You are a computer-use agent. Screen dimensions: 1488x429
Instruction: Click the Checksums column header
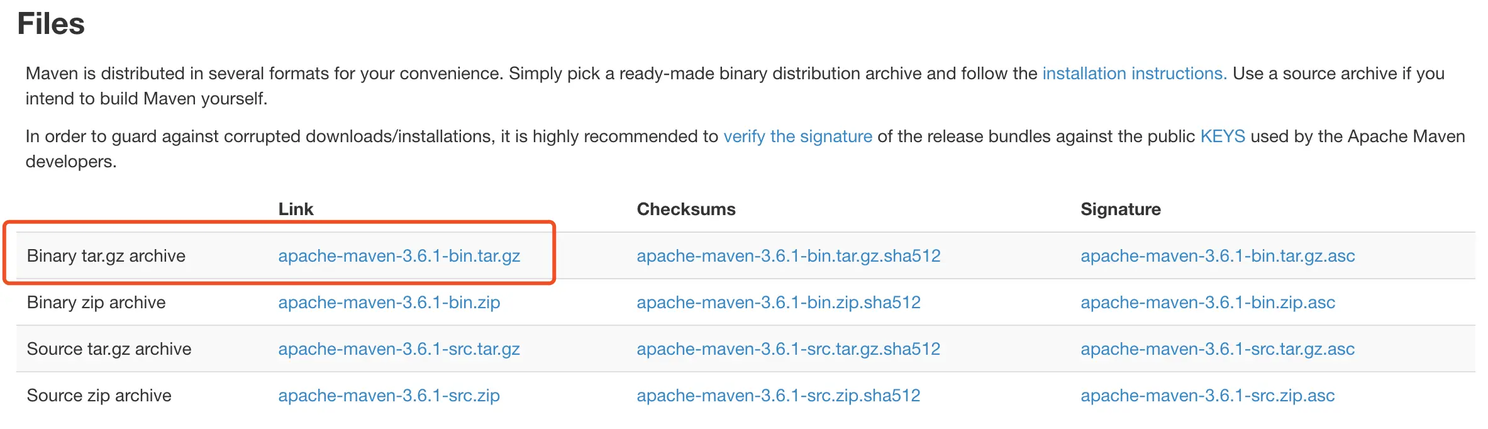pos(686,209)
